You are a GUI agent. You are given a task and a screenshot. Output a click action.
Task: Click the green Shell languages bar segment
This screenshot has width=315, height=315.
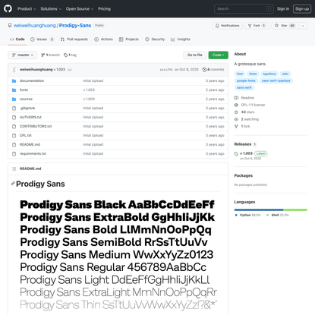(295, 209)
